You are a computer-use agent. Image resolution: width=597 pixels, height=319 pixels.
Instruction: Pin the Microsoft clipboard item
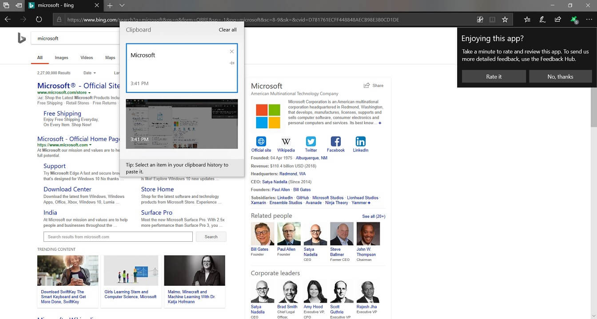coord(232,63)
